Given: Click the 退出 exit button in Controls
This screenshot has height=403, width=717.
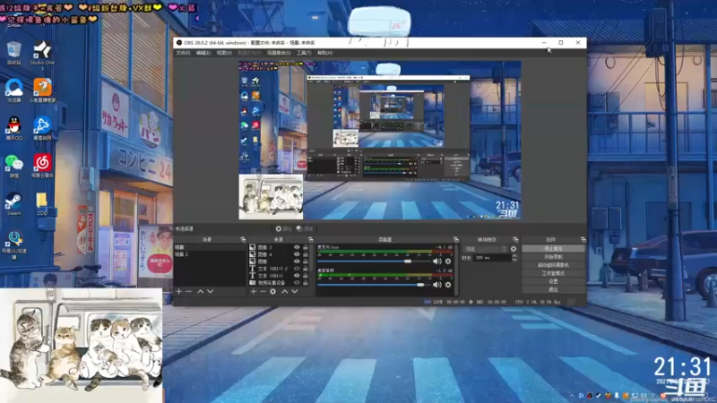Looking at the screenshot, I should (553, 289).
